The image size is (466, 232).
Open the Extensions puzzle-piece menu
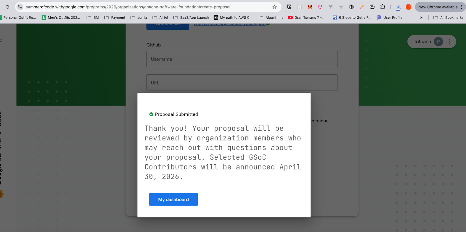click(x=383, y=7)
